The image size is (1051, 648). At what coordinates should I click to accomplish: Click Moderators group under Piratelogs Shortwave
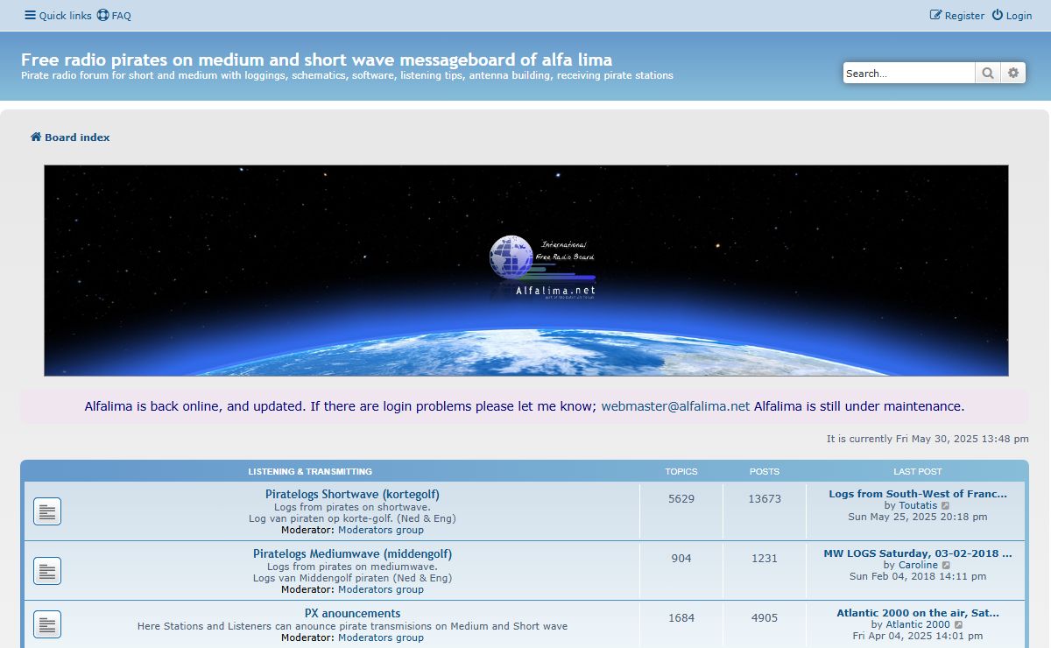tap(381, 530)
